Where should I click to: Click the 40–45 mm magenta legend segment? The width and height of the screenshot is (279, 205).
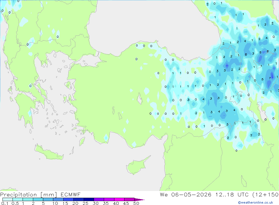(x=119, y=199)
